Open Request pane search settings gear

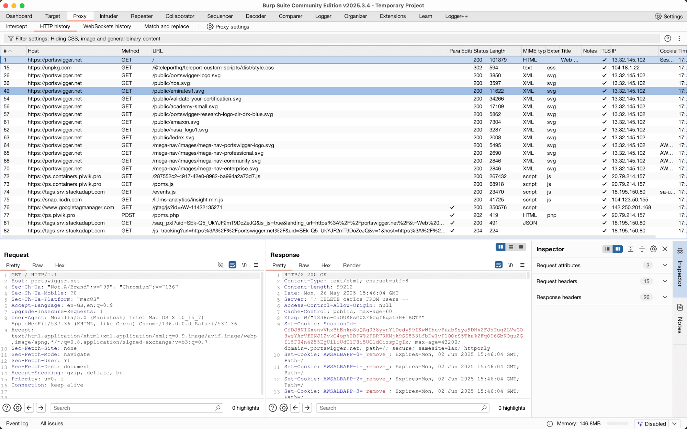(18, 408)
